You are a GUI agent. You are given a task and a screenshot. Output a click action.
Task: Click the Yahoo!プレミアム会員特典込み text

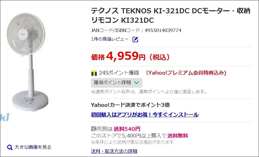click(186, 73)
